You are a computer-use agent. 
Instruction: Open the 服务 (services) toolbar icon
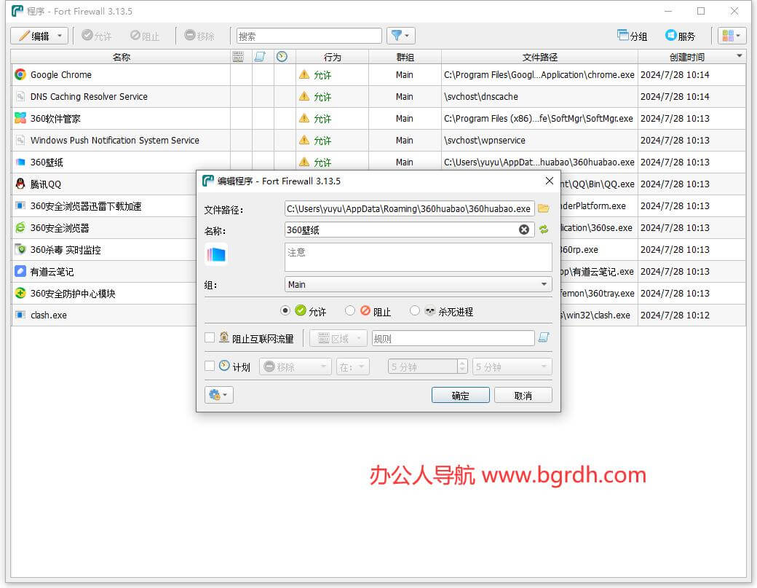680,36
